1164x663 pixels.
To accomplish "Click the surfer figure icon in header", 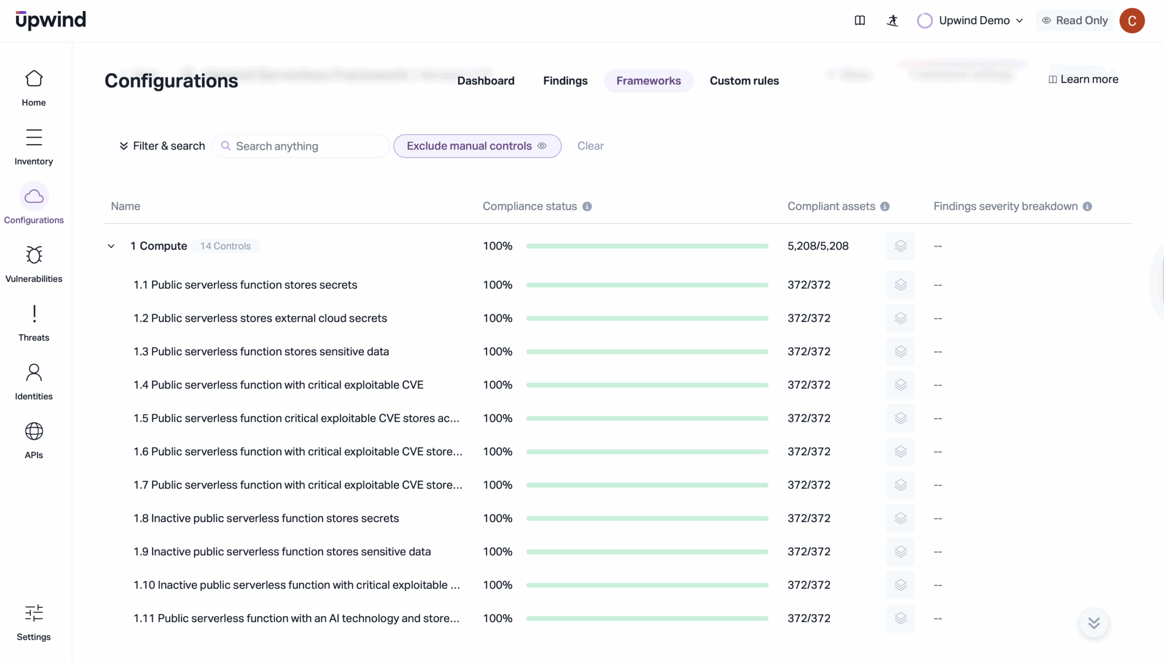I will click(x=892, y=20).
